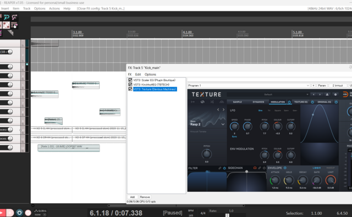This screenshot has height=217, width=352.
Task: Open the Program 1 preset dropdown
Action: 249,85
